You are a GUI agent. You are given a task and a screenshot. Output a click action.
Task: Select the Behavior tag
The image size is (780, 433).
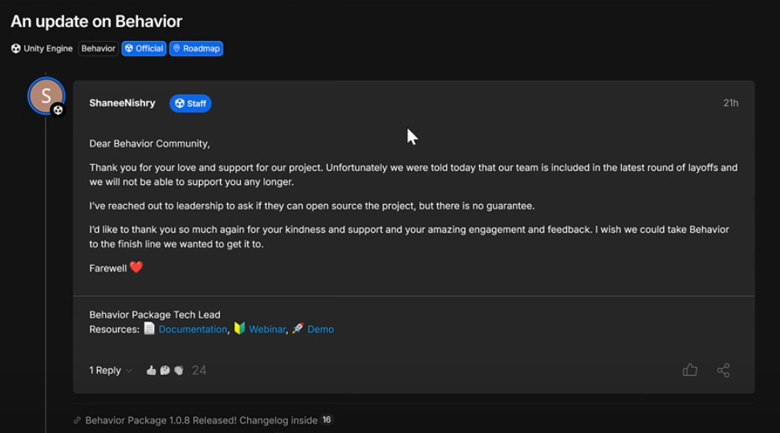(x=98, y=48)
